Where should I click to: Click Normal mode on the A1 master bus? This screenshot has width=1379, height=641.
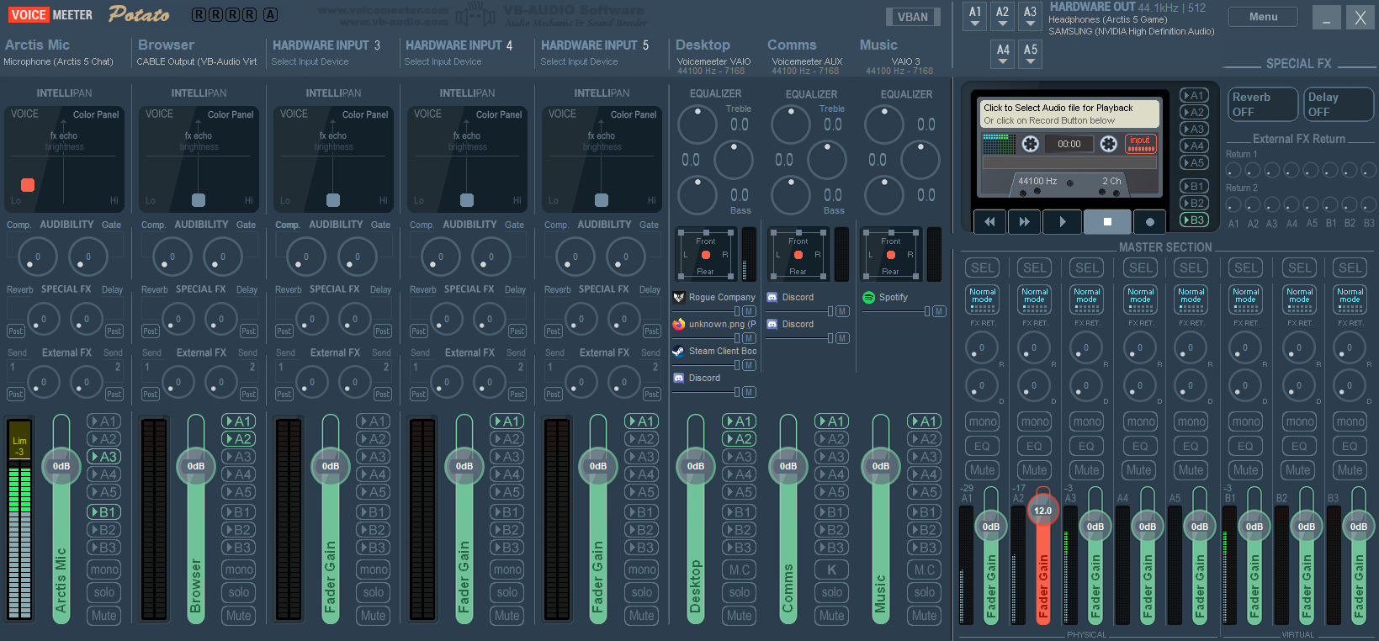[x=982, y=299]
